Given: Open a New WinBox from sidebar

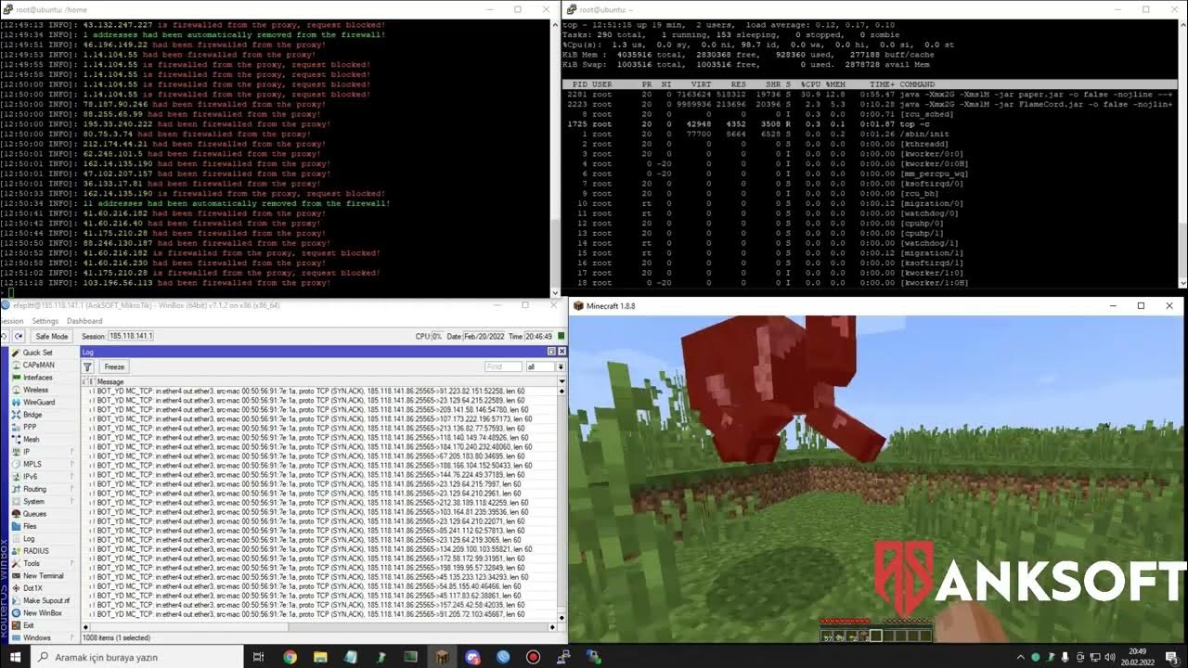Looking at the screenshot, I should point(42,613).
